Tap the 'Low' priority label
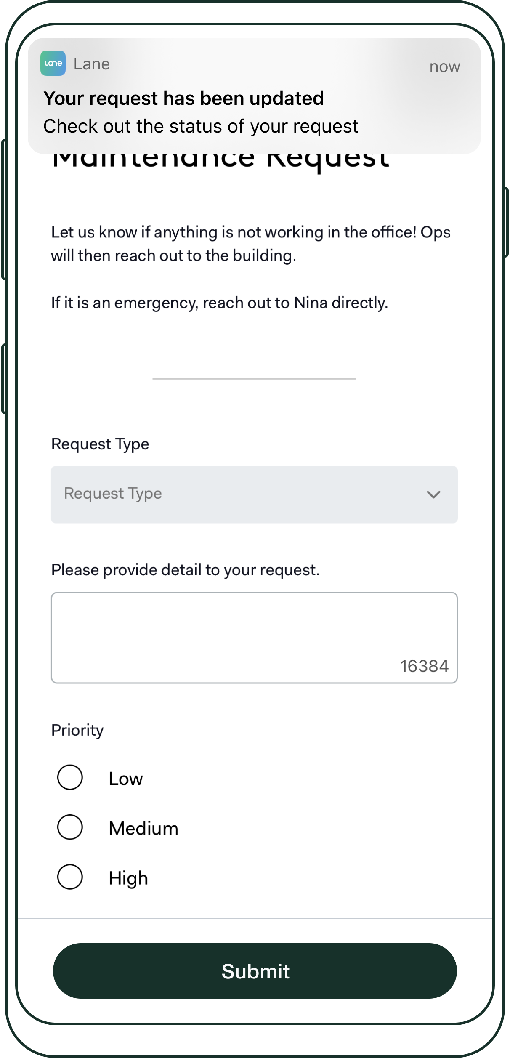 pos(125,779)
